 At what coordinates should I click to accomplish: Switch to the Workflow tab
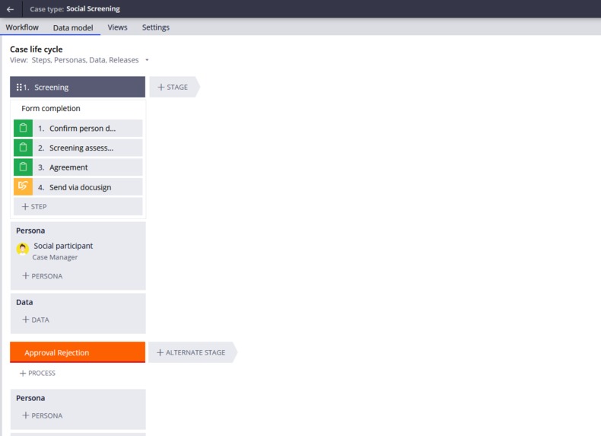coord(22,27)
